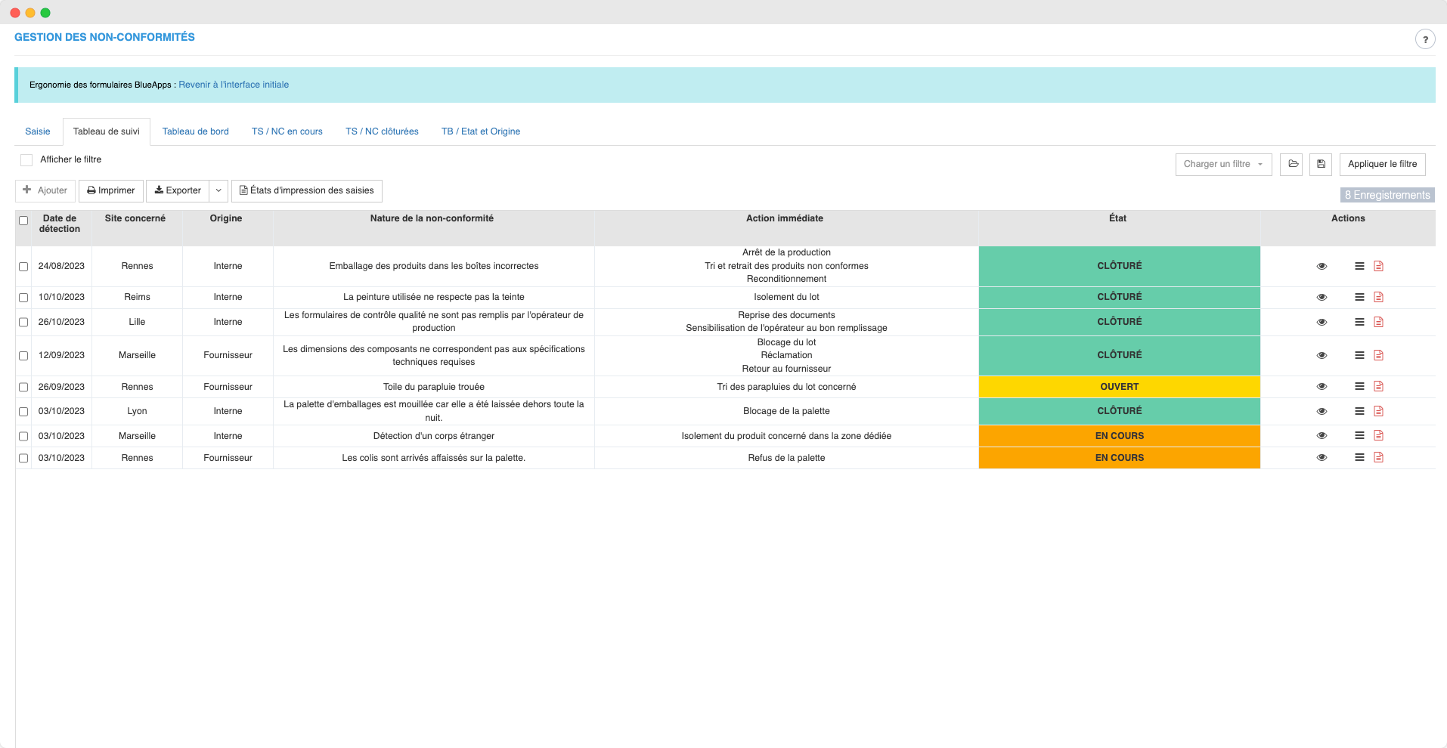Switch to TB / Etat et Origine tab
Image resolution: width=1447 pixels, height=748 pixels.
481,131
